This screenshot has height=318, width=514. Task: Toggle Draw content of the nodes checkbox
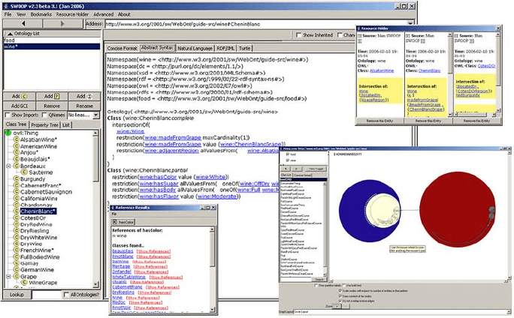click(x=340, y=295)
